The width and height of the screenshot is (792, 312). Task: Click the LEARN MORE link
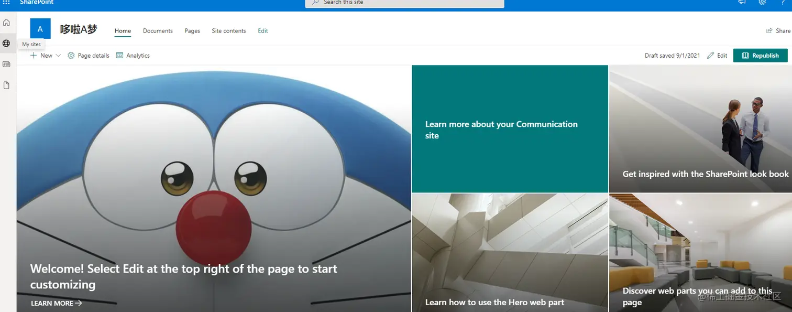pos(56,303)
